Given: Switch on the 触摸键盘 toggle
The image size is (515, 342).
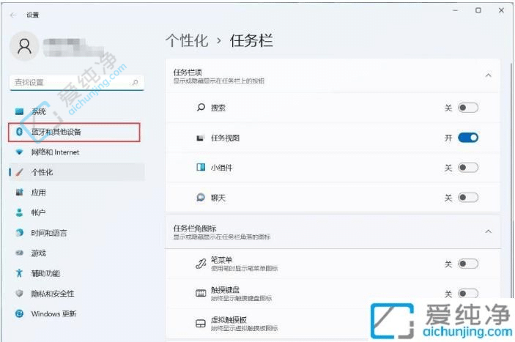Looking at the screenshot, I should point(468,294).
